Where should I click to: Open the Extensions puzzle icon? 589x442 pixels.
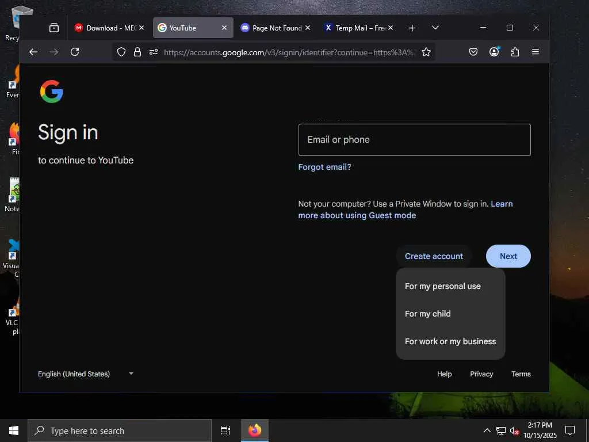coord(515,52)
